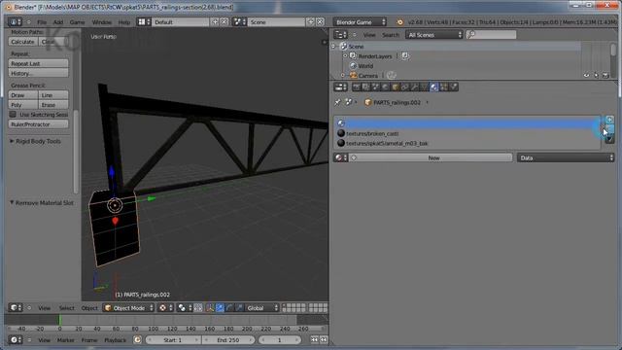Open the Constraints properties tab

click(x=404, y=87)
